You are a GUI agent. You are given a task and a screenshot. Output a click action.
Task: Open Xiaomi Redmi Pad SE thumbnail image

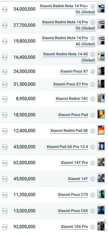tap(101, 130)
